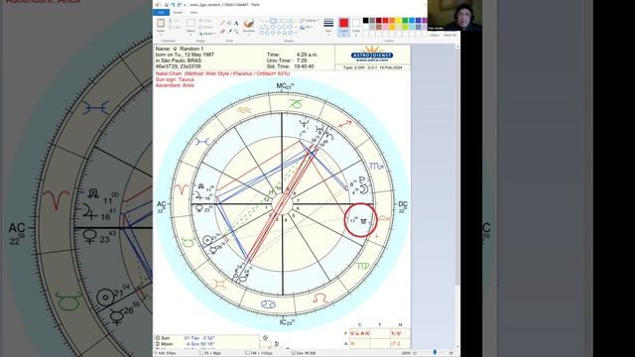Screen dimensions: 635x357
Task: Pick dark red from the color palette
Action: pyautogui.click(x=379, y=20)
